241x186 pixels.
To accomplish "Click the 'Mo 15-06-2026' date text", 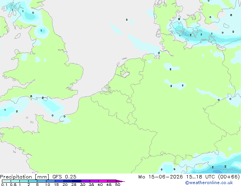I will [x=161, y=177].
